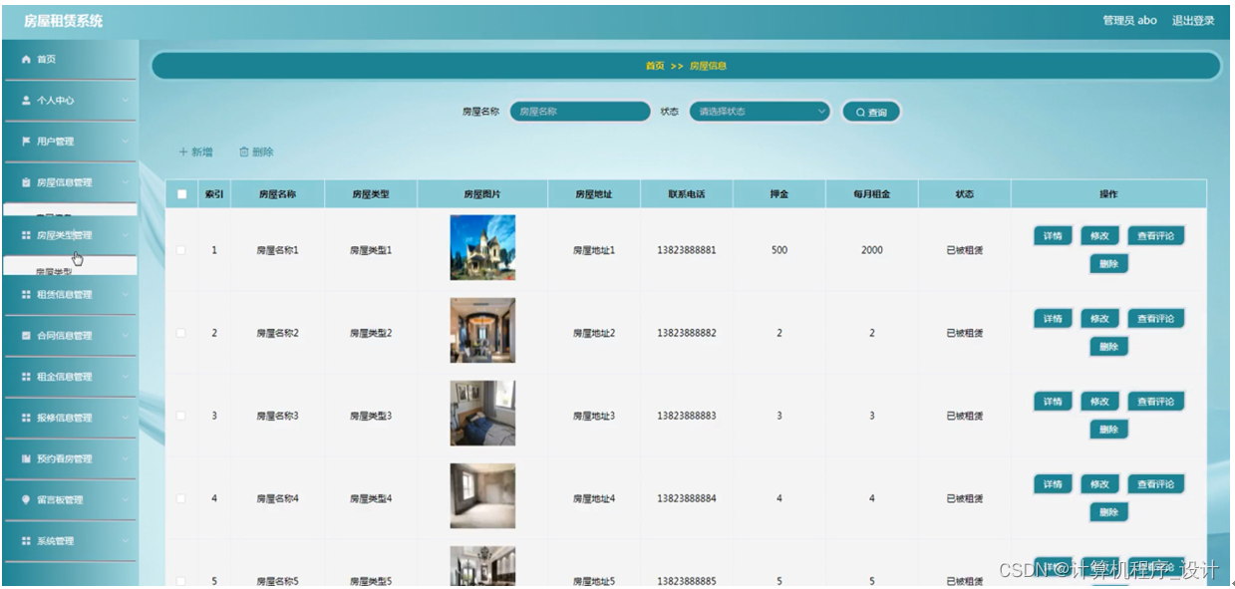Click the home icon beside 首页 in sidebar
Screen dimensions: 1235x589
(x=26, y=60)
